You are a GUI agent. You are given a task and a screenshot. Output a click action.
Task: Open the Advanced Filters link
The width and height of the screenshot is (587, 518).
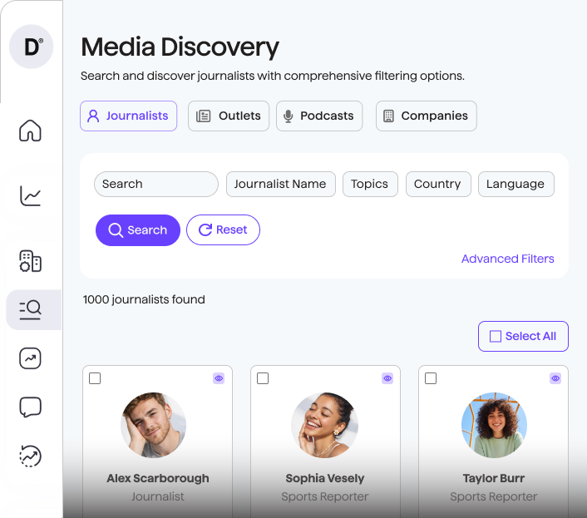coord(507,259)
